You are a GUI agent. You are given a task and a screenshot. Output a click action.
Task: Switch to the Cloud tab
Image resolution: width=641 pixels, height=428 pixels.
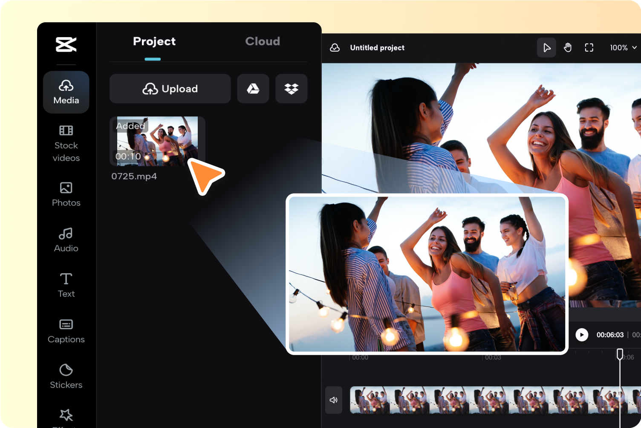pyautogui.click(x=263, y=41)
